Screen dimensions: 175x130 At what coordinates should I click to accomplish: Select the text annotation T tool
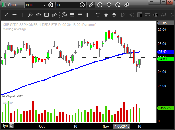(x=98, y=15)
